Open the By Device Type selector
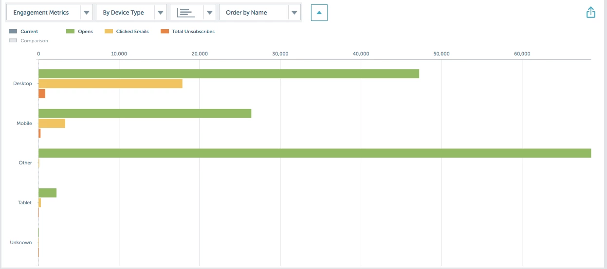The width and height of the screenshot is (607, 269). pyautogui.click(x=131, y=13)
